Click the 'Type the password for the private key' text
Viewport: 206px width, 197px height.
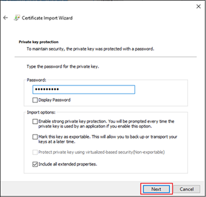click(63, 66)
